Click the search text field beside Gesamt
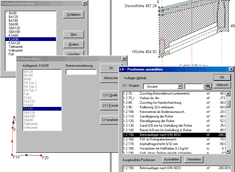235x172 pixels. (194, 86)
